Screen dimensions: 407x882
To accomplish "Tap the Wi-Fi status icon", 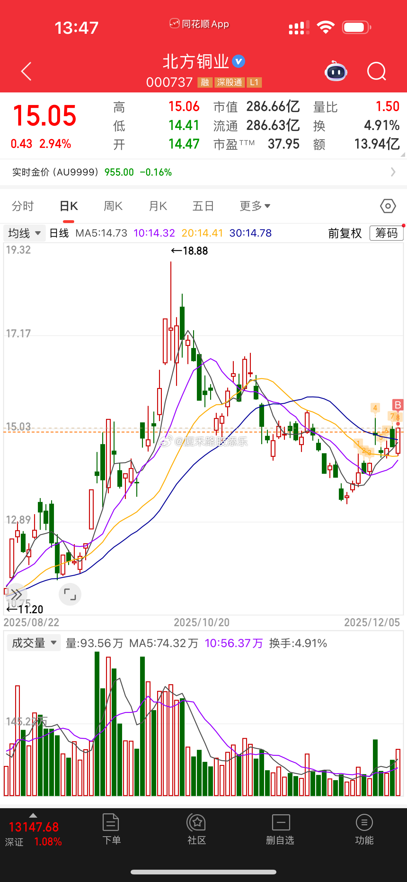I will pos(326,27).
